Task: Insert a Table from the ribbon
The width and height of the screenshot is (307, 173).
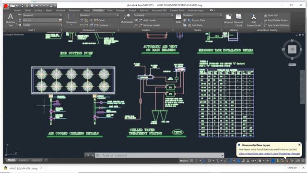Action: (x=178, y=19)
